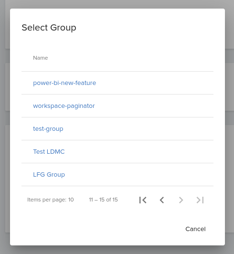The image size is (234, 254).
Task: Go to first page of groups
Action: tap(143, 200)
